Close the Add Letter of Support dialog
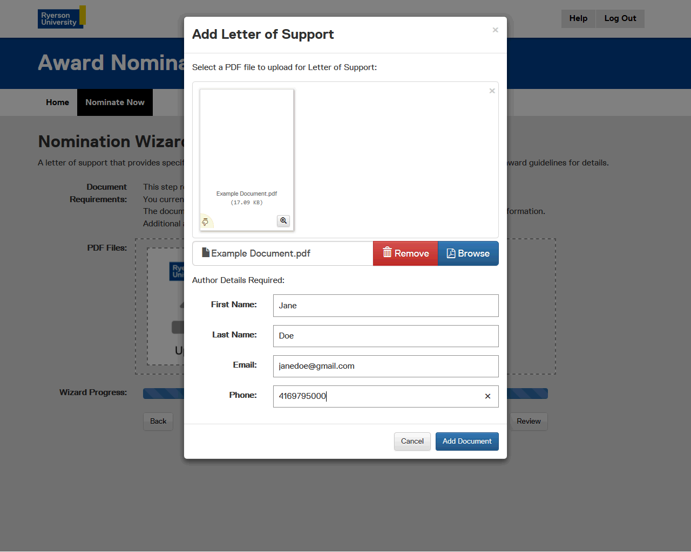The image size is (691, 552). [495, 30]
